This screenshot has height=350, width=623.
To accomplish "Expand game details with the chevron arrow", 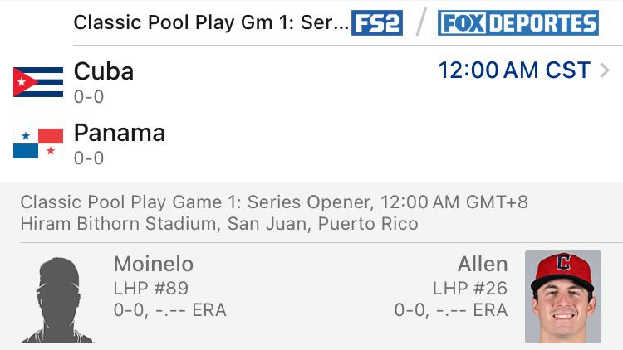I will [605, 71].
